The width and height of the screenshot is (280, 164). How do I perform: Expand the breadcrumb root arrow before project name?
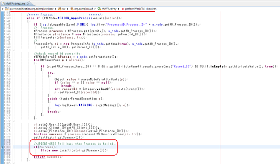click(x=3, y=9)
